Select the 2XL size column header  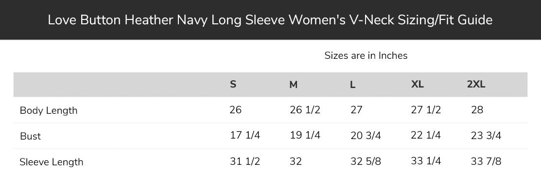pos(476,84)
